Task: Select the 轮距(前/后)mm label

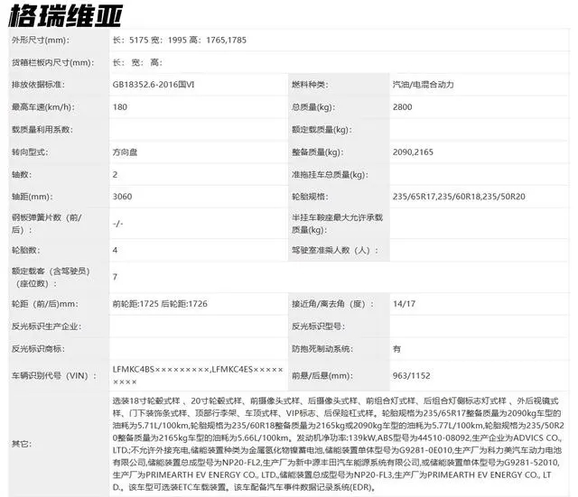Action: (44, 304)
